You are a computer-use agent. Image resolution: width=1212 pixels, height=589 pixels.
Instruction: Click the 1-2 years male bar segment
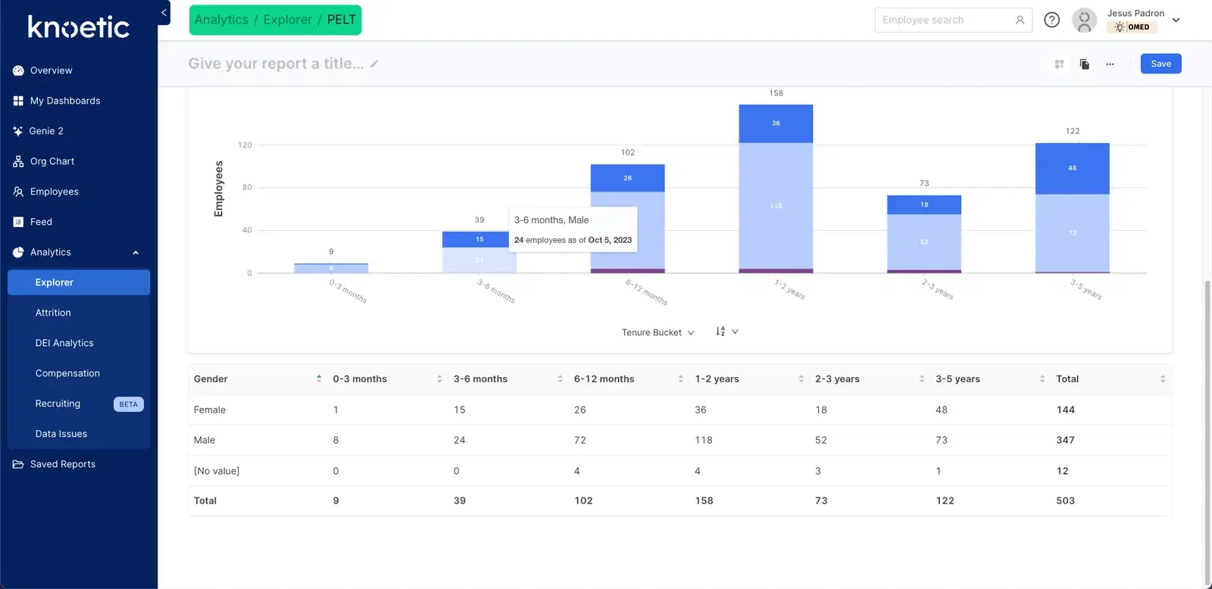pyautogui.click(x=776, y=205)
